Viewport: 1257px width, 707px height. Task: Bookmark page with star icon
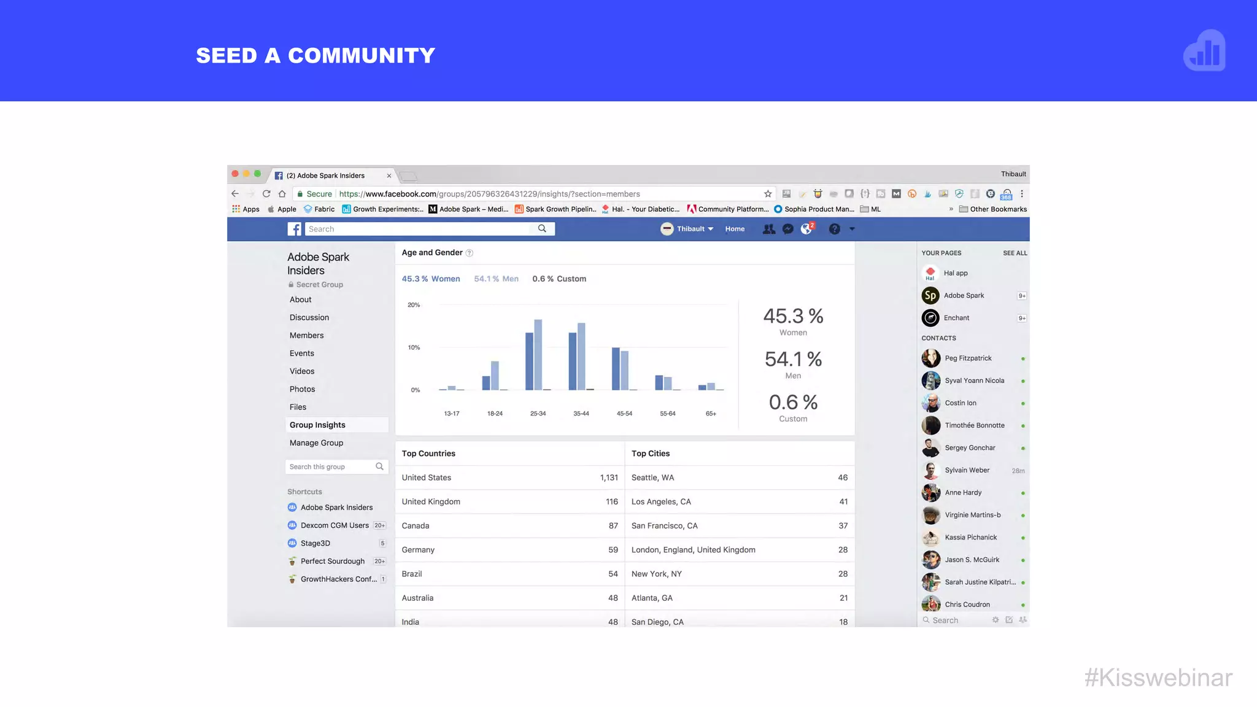coord(768,194)
